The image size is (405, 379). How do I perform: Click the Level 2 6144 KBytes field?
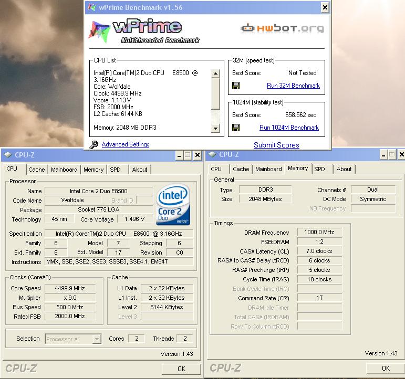tap(167, 307)
